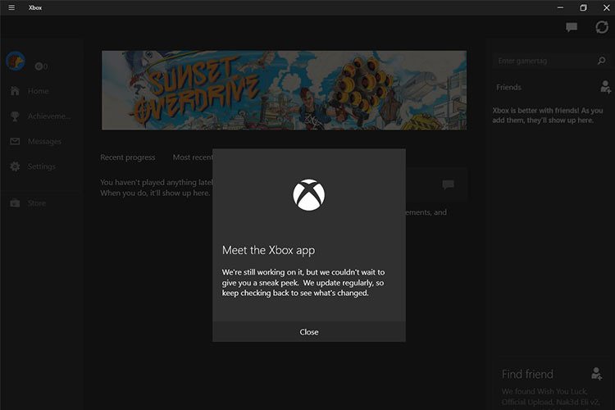Click 'You haven't played anything' message
Image resolution: width=615 pixels, height=410 pixels.
(157, 188)
